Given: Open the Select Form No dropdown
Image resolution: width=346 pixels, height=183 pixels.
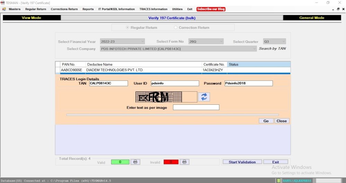Looking at the screenshot, I should click(x=206, y=41).
